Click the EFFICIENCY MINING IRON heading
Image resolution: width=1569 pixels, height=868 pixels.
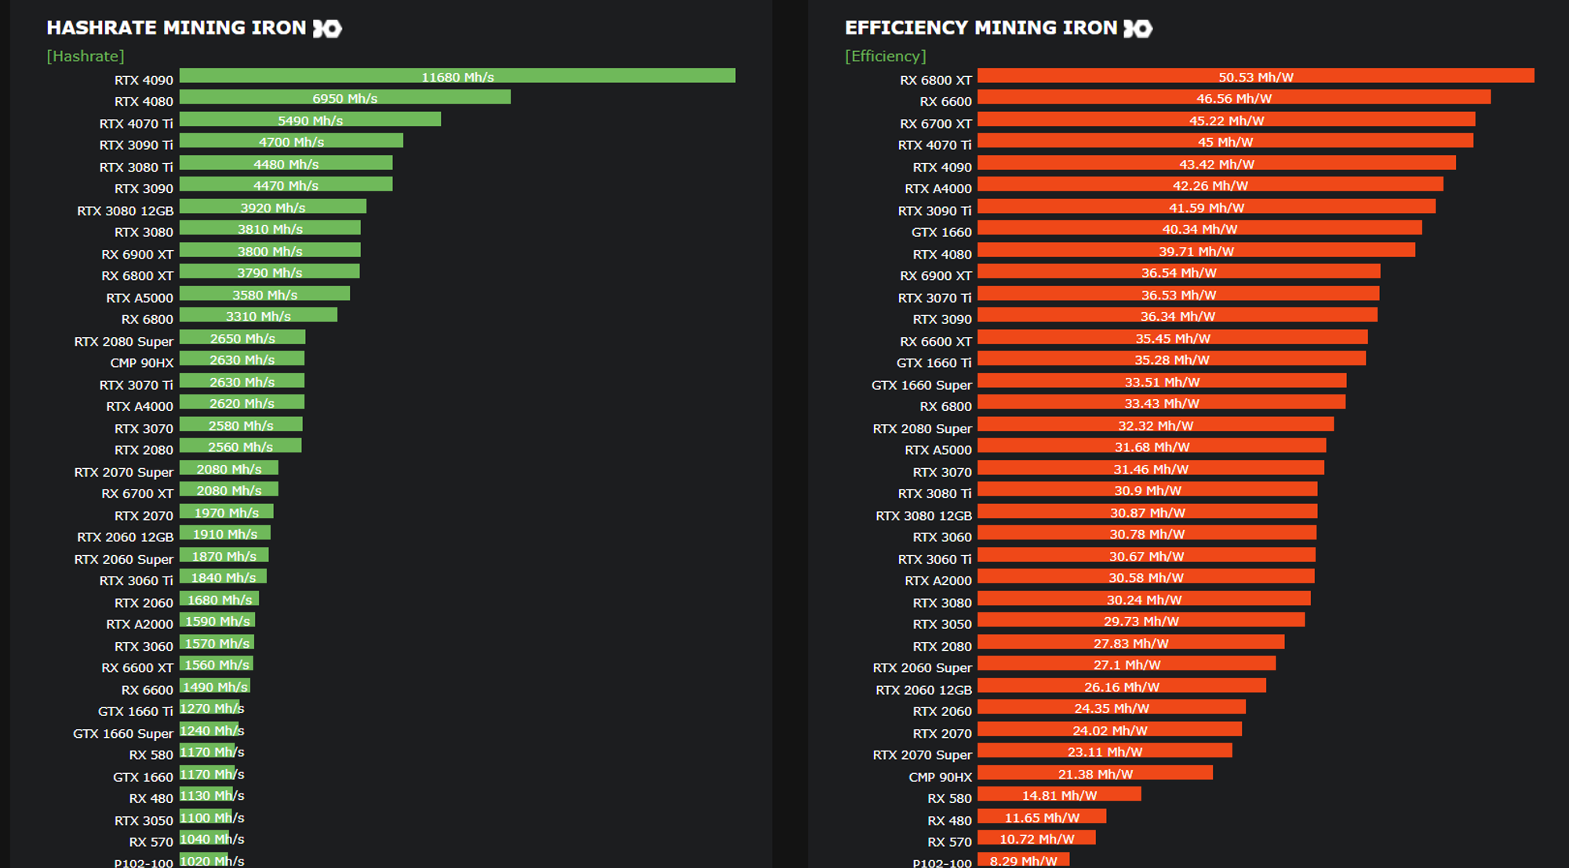pos(981,28)
